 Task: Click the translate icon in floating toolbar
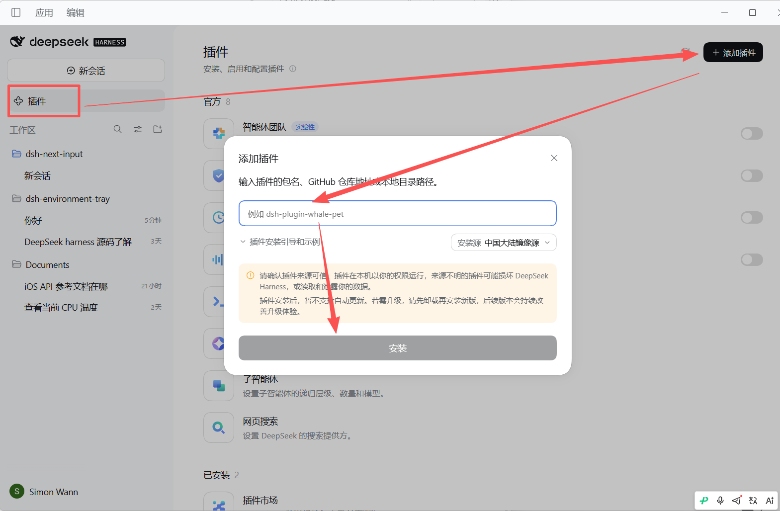[753, 501]
